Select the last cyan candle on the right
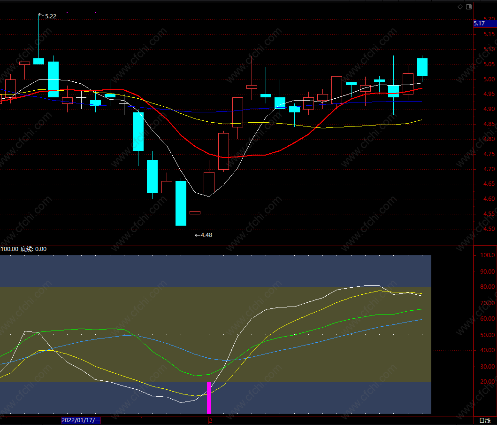Viewport: 497px width, 425px height. tap(422, 67)
